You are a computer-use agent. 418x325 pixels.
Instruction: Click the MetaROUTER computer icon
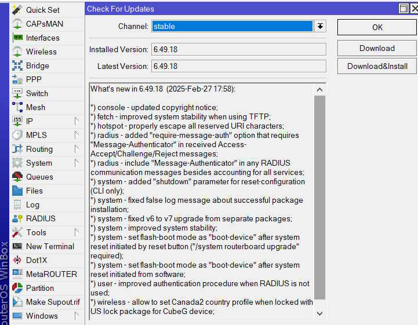click(17, 274)
